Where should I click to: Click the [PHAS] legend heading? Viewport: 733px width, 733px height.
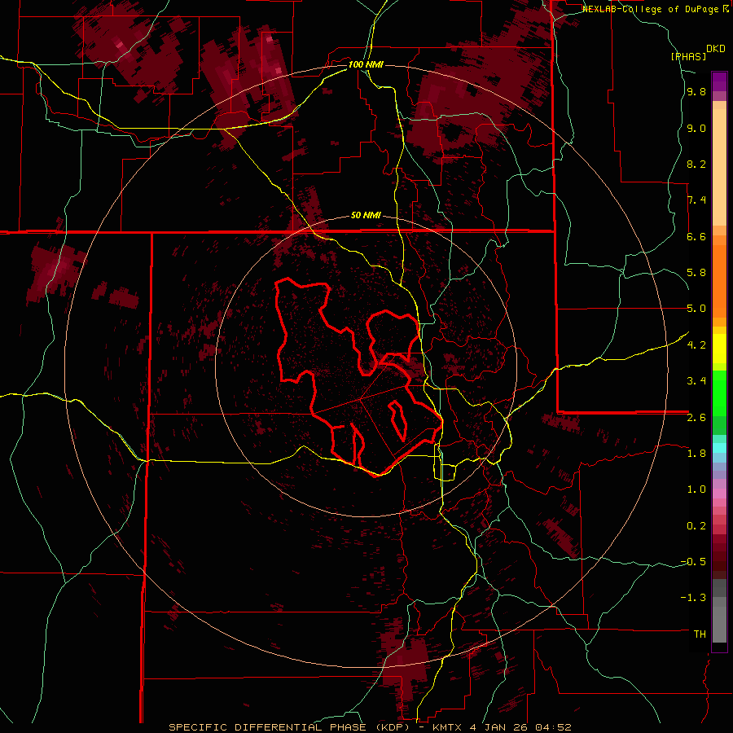pos(688,56)
